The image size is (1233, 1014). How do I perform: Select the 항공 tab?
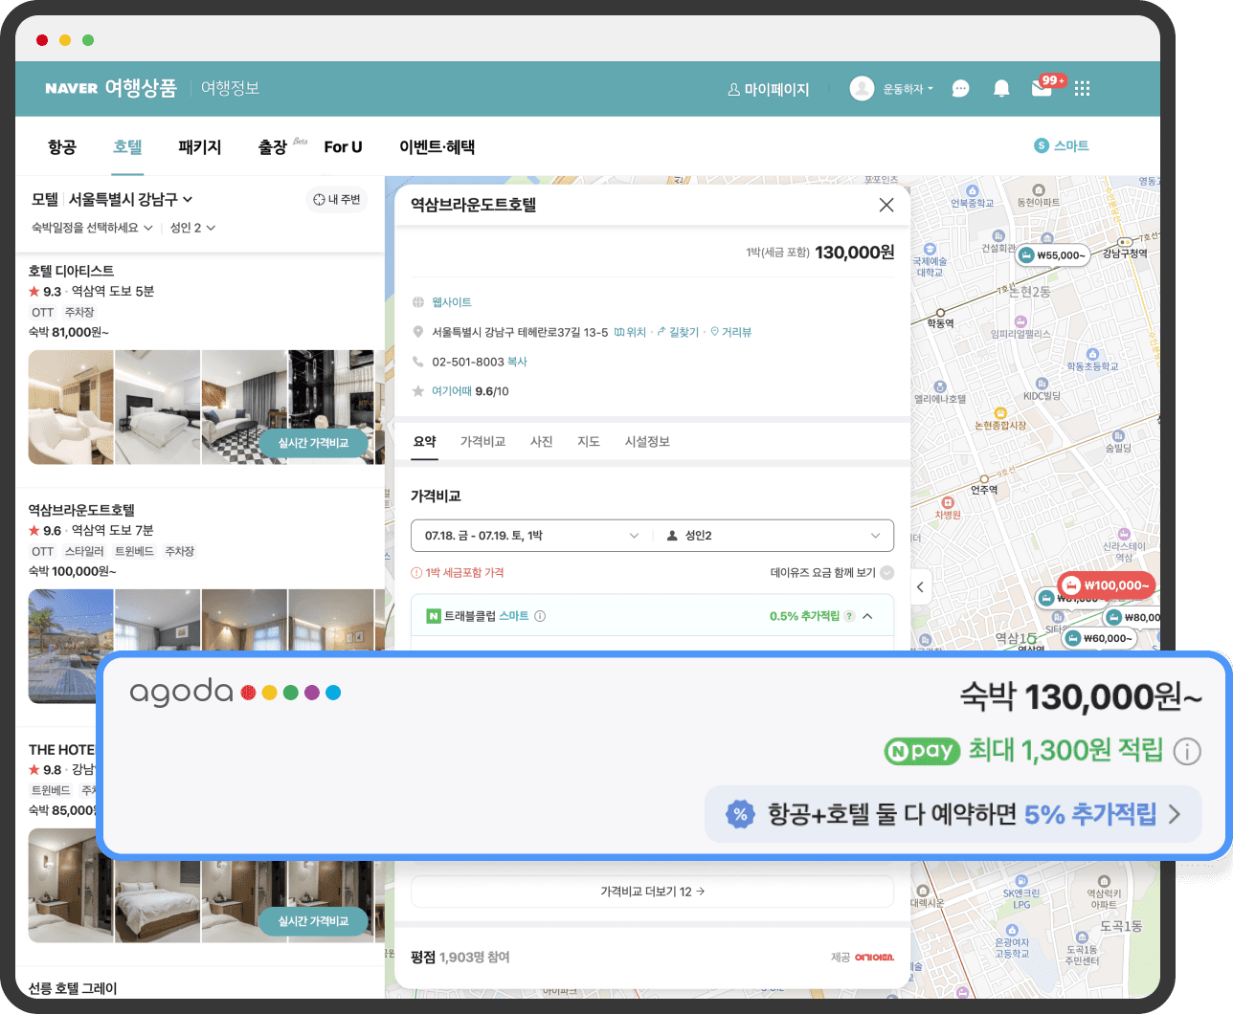click(62, 146)
